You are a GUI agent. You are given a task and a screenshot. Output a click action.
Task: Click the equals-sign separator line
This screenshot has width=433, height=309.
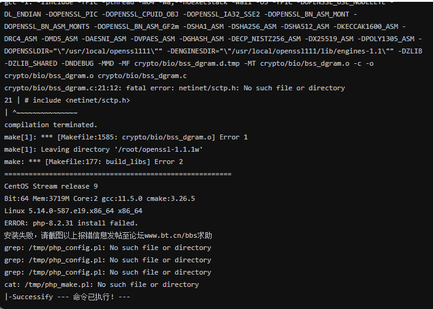[118, 174]
